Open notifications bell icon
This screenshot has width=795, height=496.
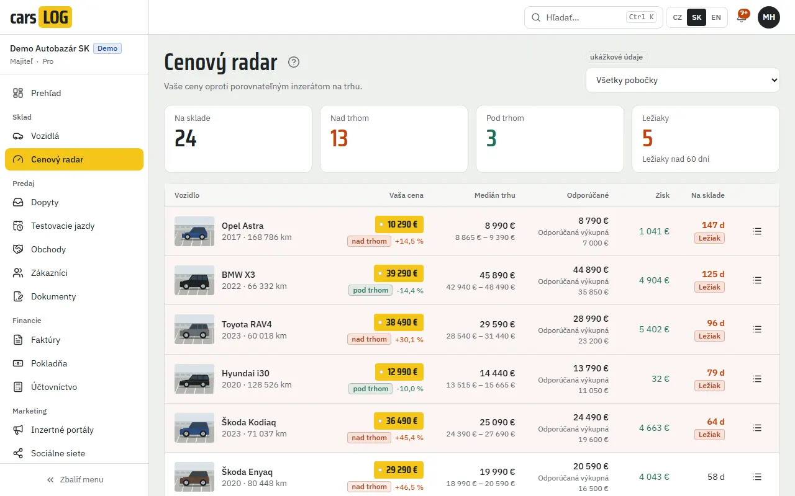pos(741,17)
